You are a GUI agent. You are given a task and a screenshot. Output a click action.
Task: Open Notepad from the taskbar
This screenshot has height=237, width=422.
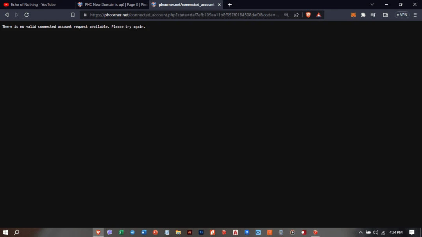(x=167, y=232)
